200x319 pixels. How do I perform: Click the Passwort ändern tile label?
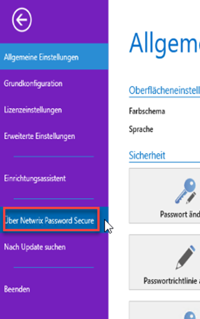tap(180, 214)
